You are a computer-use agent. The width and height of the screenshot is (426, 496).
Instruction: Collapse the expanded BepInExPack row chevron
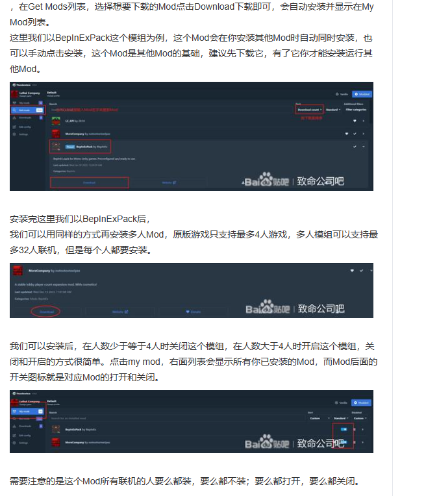click(364, 147)
